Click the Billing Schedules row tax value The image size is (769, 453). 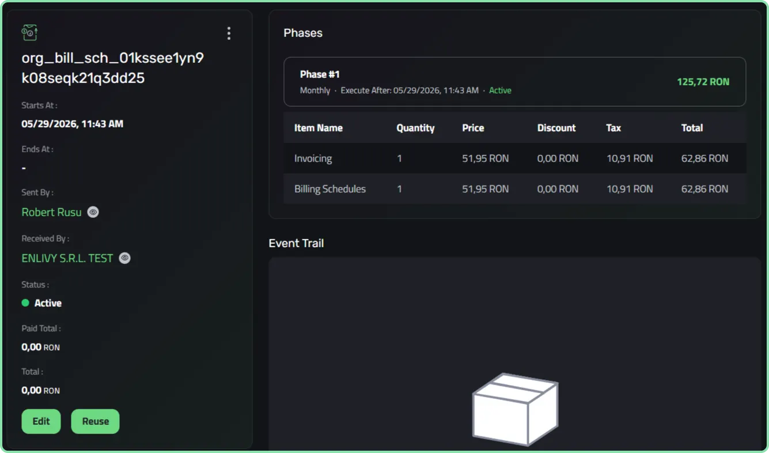coord(630,189)
